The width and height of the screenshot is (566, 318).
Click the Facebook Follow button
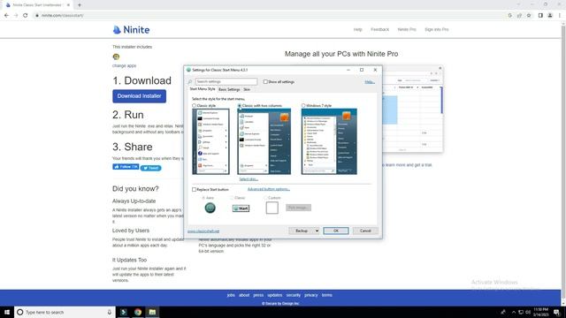(x=126, y=167)
